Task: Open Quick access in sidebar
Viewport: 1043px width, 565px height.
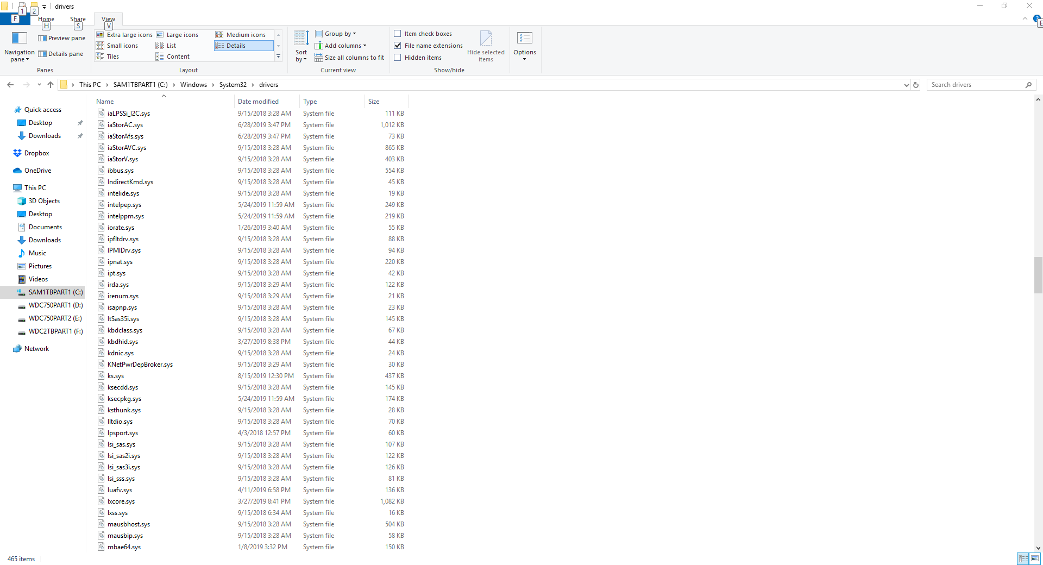Action: [43, 110]
